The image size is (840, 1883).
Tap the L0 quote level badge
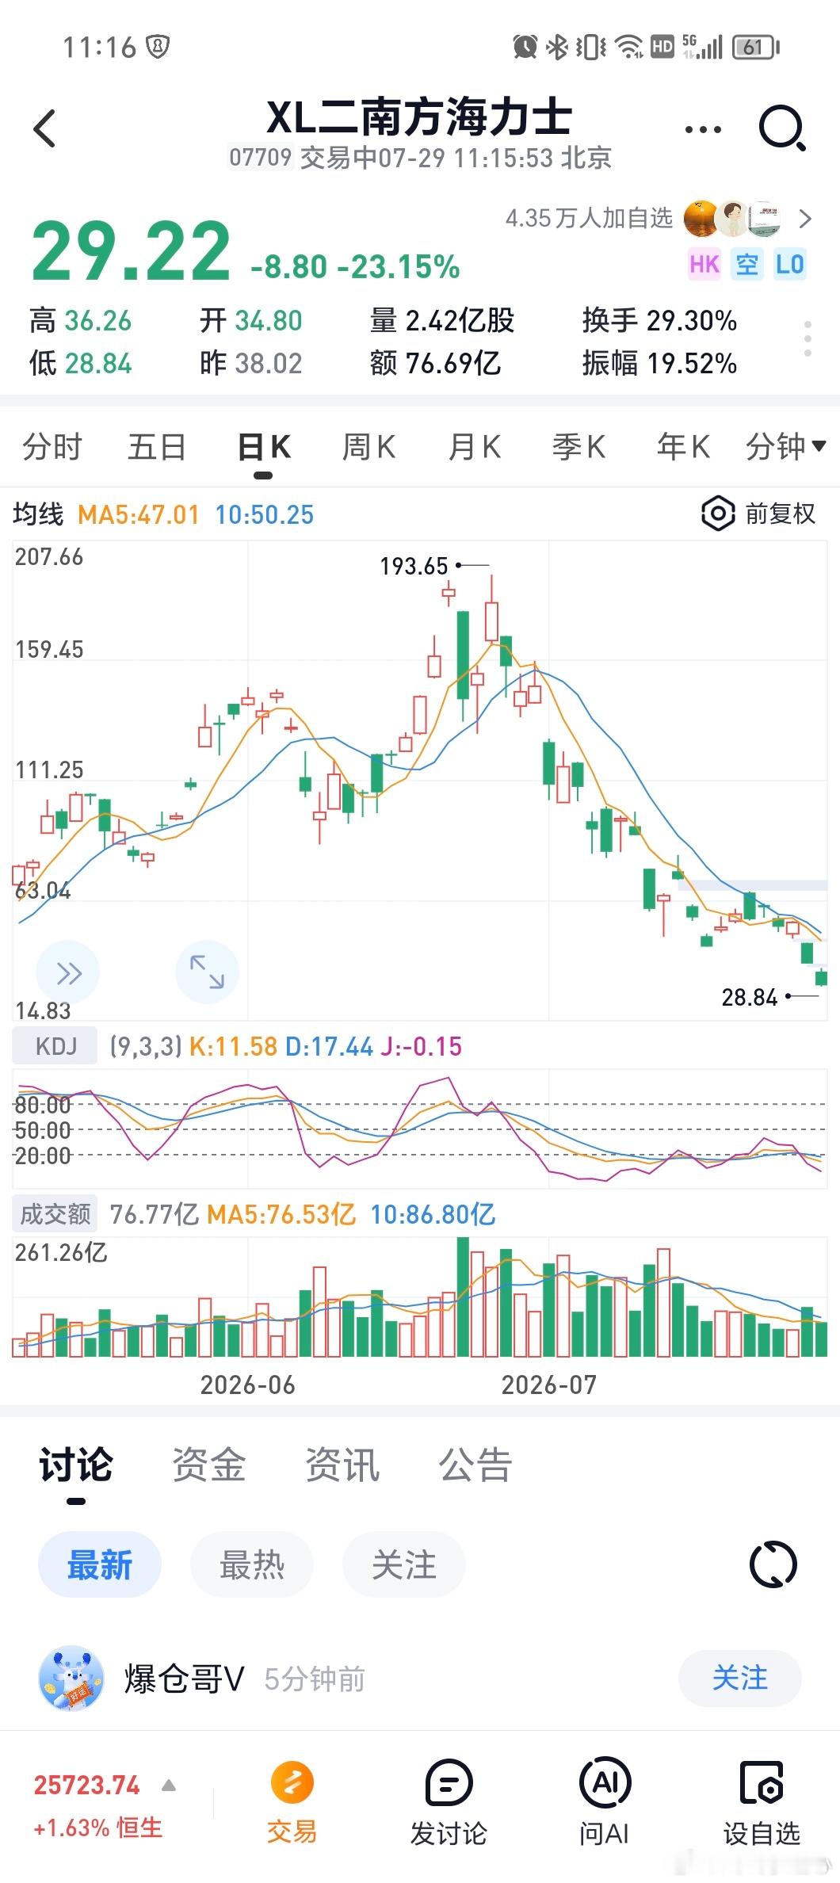(789, 264)
